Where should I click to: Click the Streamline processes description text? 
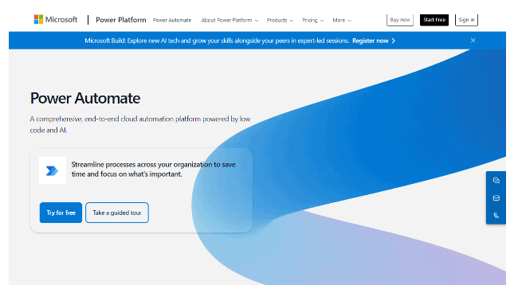(153, 170)
